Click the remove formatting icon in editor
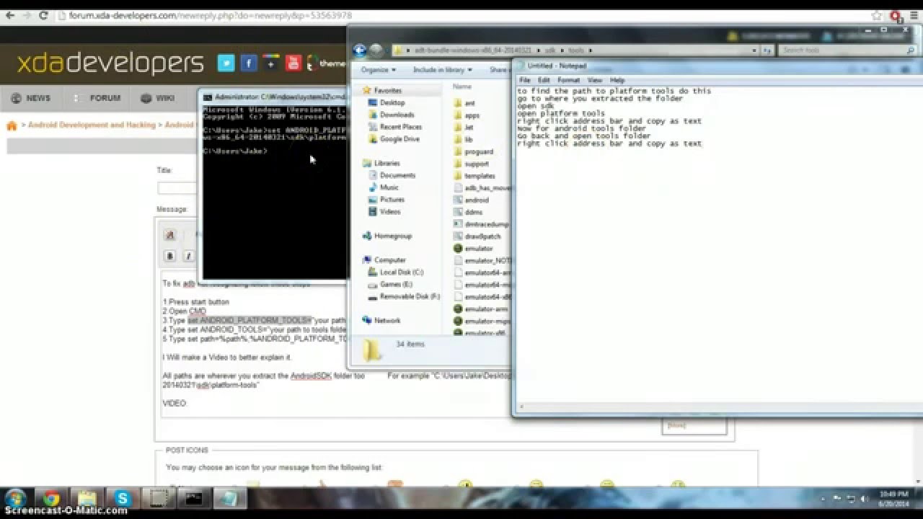Image resolution: width=923 pixels, height=519 pixels. [x=170, y=235]
